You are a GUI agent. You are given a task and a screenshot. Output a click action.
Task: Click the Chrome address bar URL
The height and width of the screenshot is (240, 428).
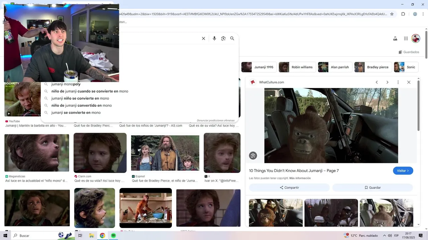(253, 14)
